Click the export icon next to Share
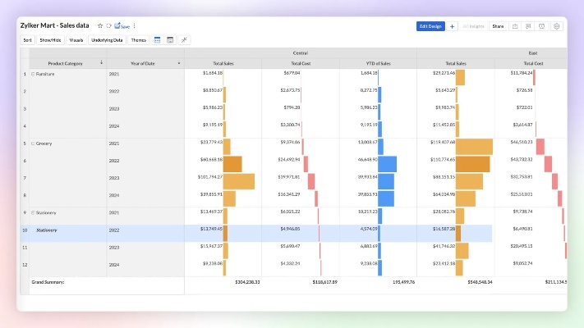This screenshot has width=584, height=328. [515, 26]
